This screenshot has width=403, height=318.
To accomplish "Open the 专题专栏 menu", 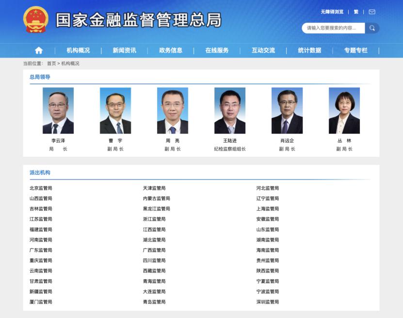I will 355,50.
